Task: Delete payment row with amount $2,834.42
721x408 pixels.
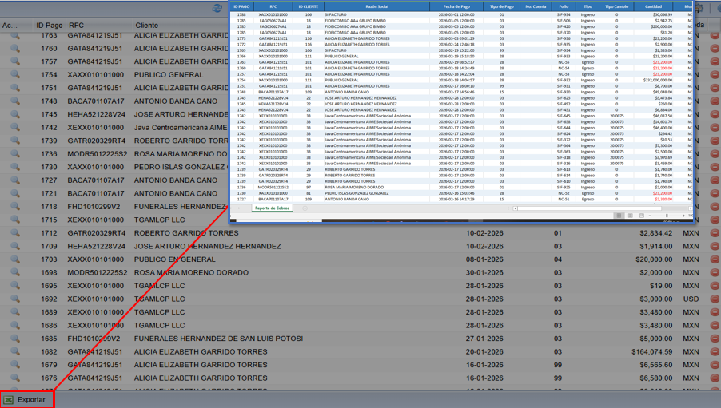Action: pyautogui.click(x=715, y=233)
